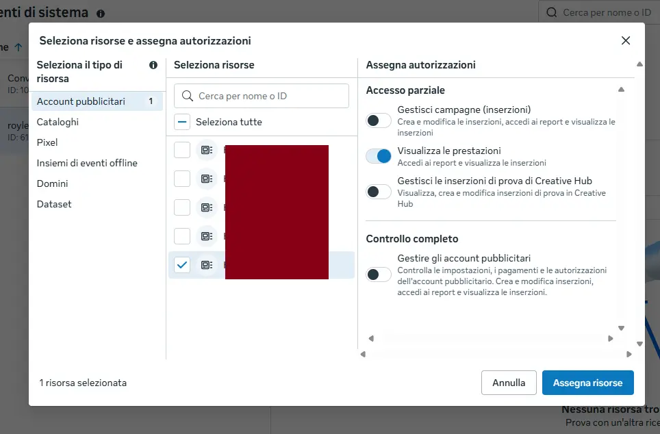Check the first resource checkbox
Screen dimensions: 660x434
tap(182, 150)
